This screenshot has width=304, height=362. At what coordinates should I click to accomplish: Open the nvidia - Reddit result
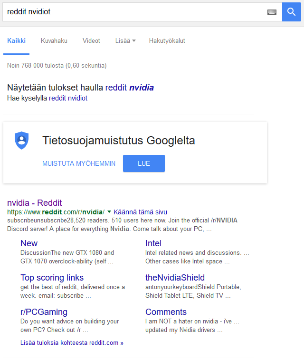click(x=35, y=203)
